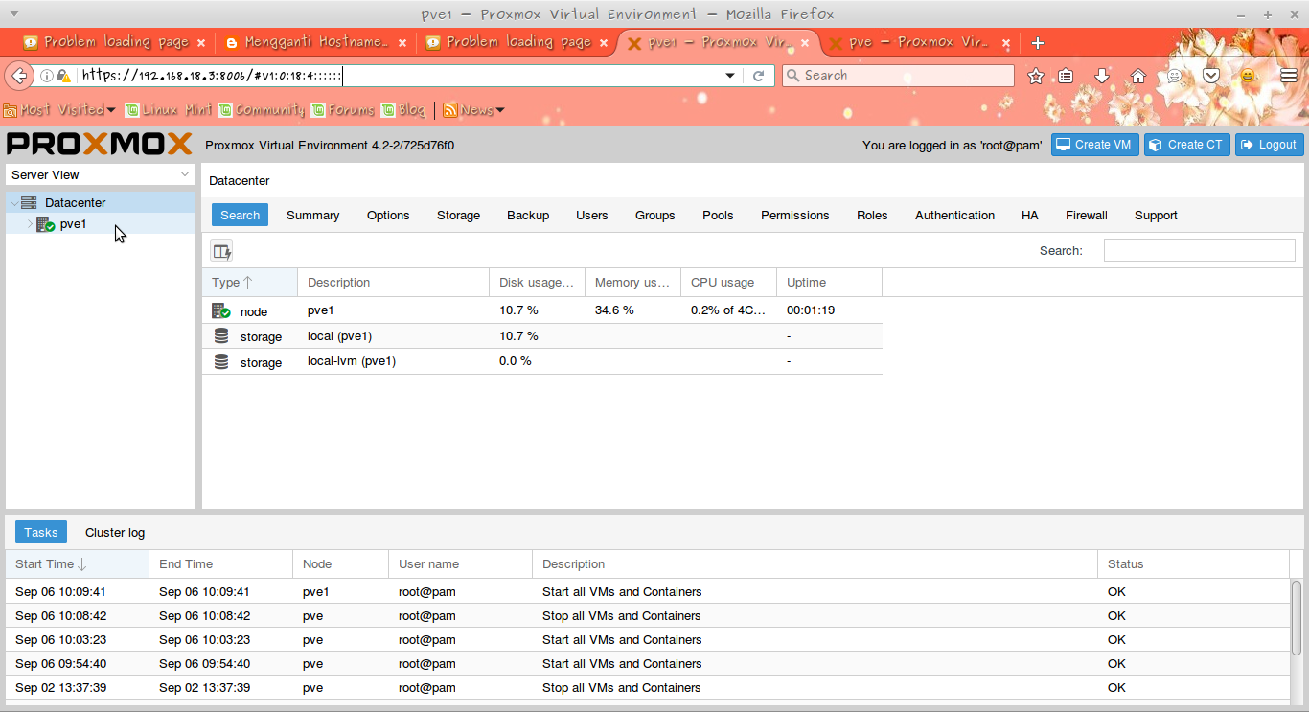The width and height of the screenshot is (1309, 712).
Task: Click the Proxmox logo
Action: click(100, 145)
